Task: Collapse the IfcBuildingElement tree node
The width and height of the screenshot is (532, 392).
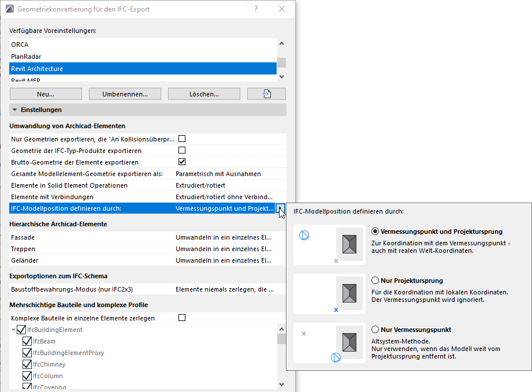Action: tap(13, 330)
